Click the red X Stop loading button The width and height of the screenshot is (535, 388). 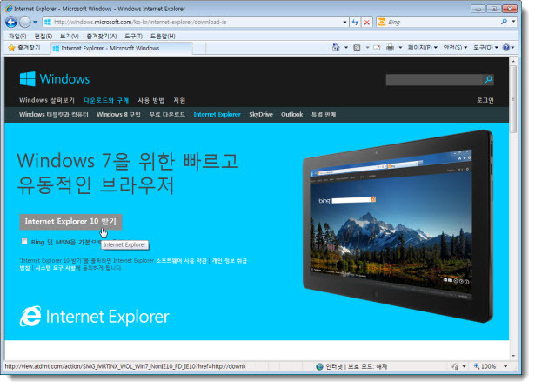pyautogui.click(x=367, y=23)
